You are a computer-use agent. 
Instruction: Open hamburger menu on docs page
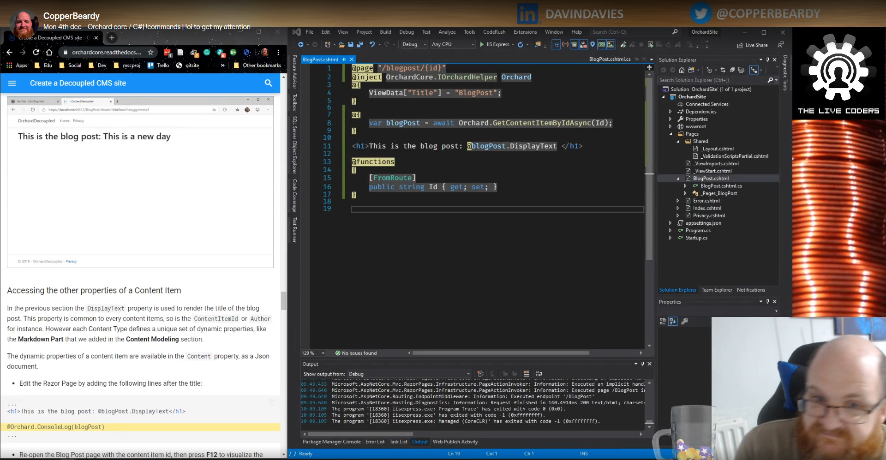point(12,83)
